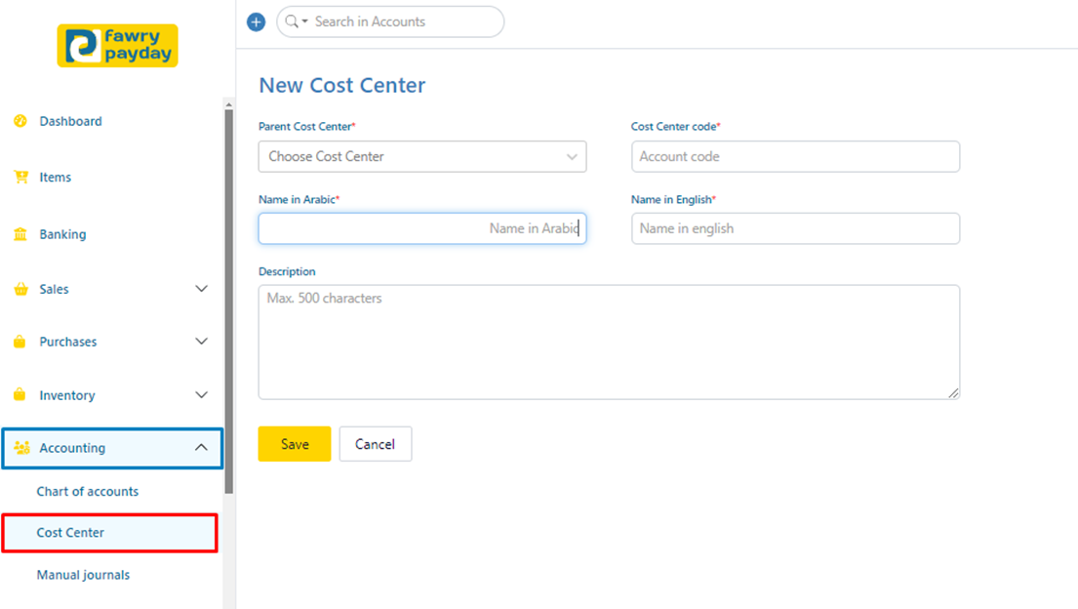The height and width of the screenshot is (609, 1078).
Task: Click the Items shopping cart icon
Action: pyautogui.click(x=20, y=178)
